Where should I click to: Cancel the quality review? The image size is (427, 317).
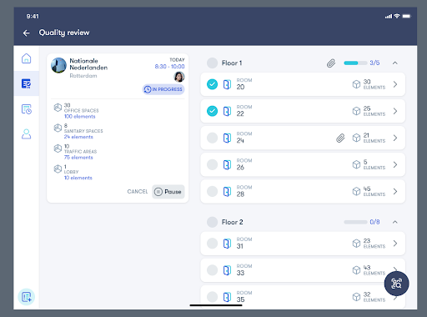[138, 192]
